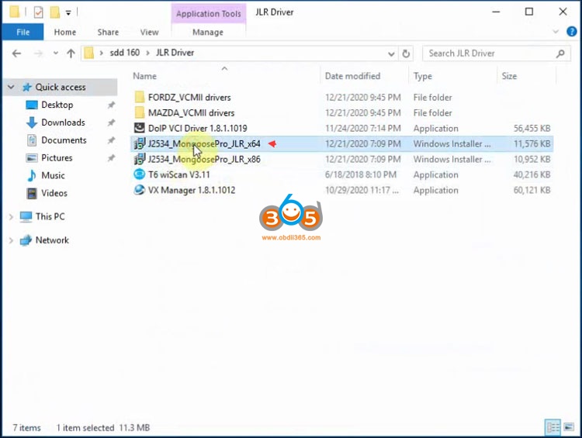Click the pin icon next to Pictures
The width and height of the screenshot is (582, 438).
click(x=111, y=158)
